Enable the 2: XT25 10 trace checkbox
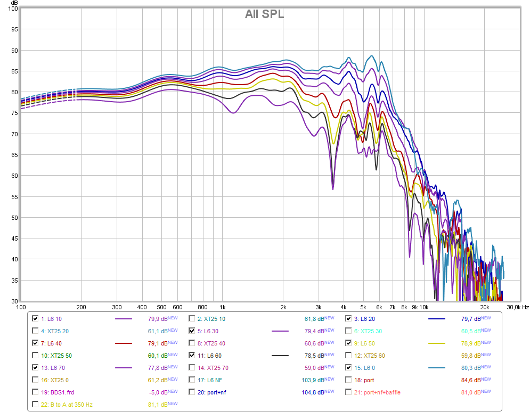This screenshot has height=412, width=530. click(x=192, y=318)
